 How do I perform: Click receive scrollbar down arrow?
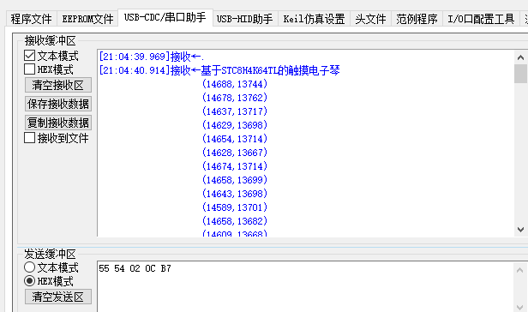520,230
